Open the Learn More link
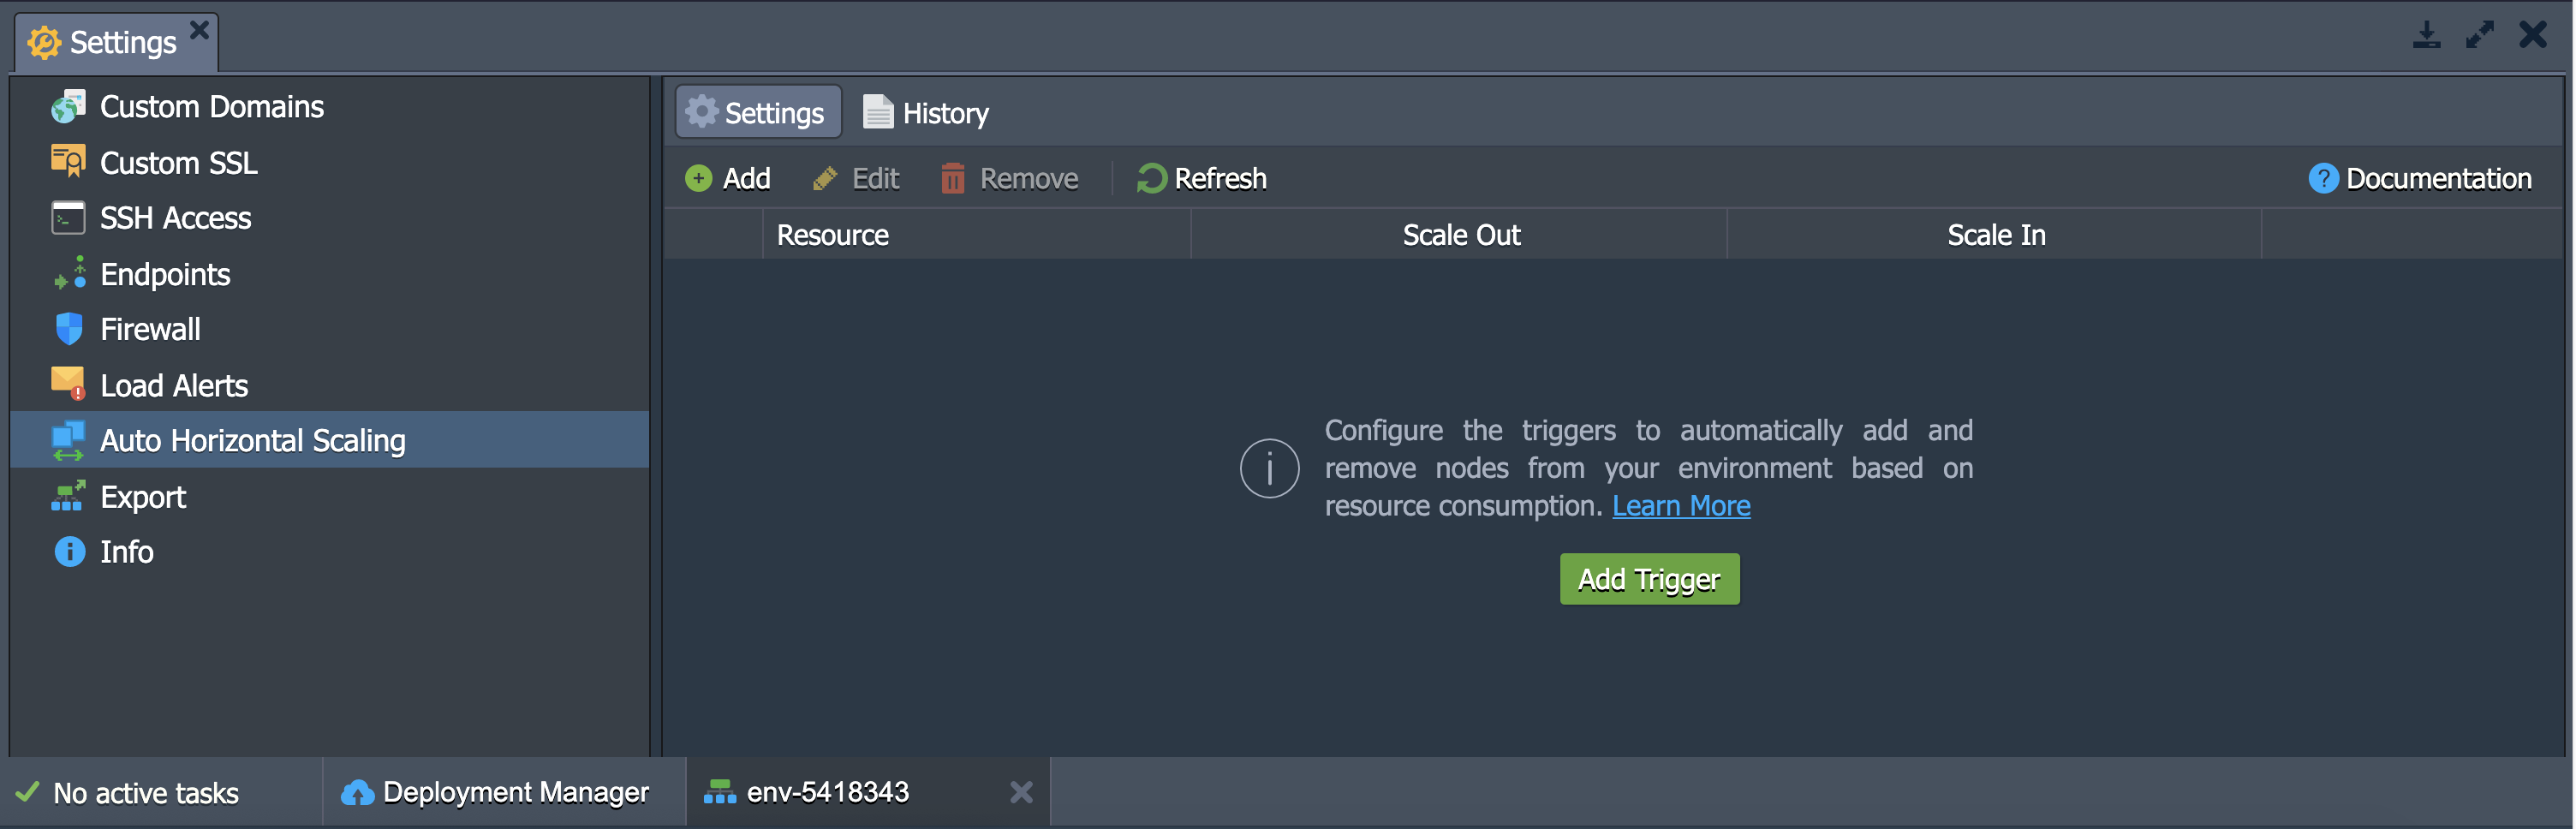The width and height of the screenshot is (2576, 829). tap(1681, 506)
